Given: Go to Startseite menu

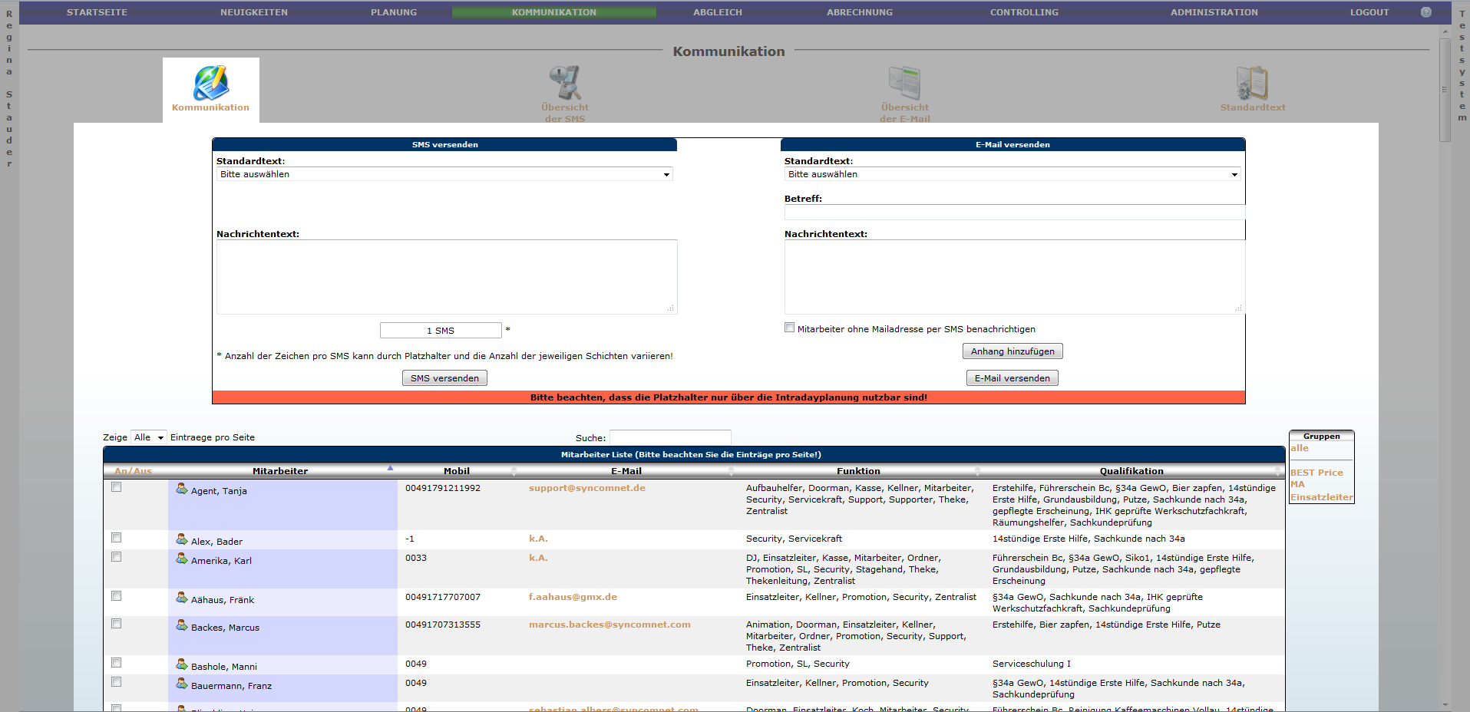Looking at the screenshot, I should [x=97, y=12].
